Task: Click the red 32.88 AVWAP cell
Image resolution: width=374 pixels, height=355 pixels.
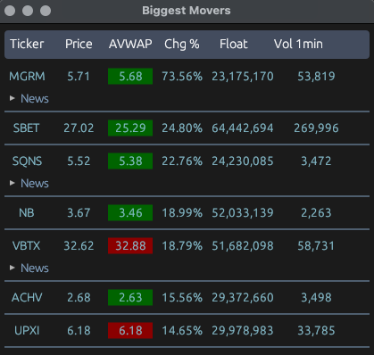Action: pos(130,246)
